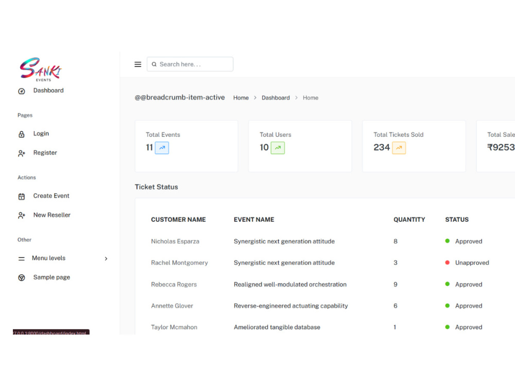Open New Reseller in sidebar

tap(52, 215)
